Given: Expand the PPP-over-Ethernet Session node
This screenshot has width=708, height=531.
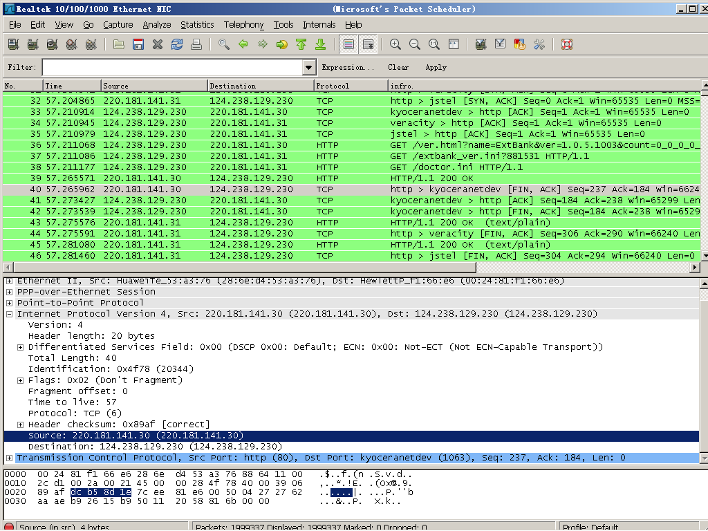Looking at the screenshot, I should (x=9, y=292).
